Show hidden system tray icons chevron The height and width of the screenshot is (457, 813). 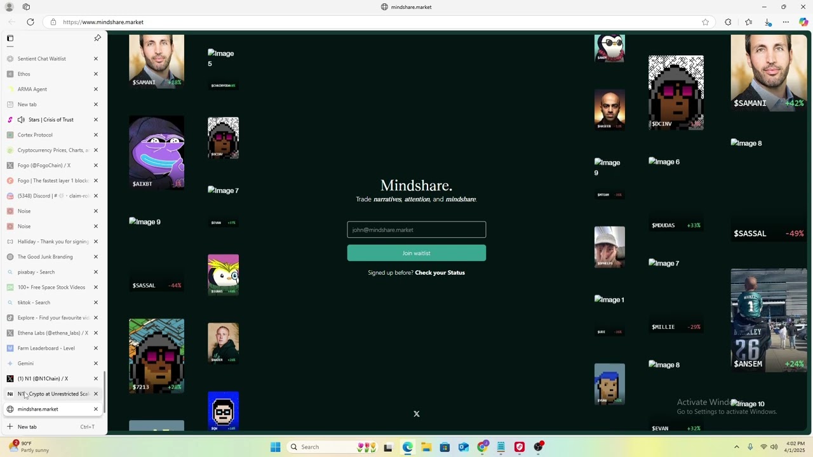coord(737,447)
